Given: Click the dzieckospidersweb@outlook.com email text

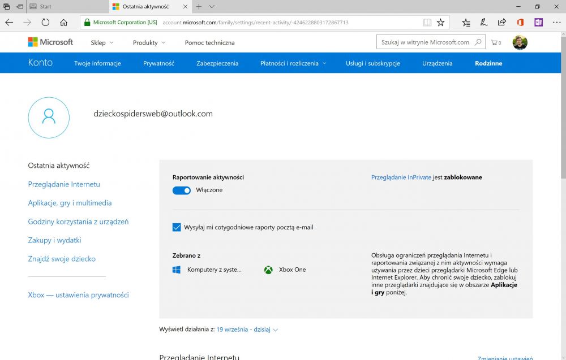Looking at the screenshot, I should [153, 114].
